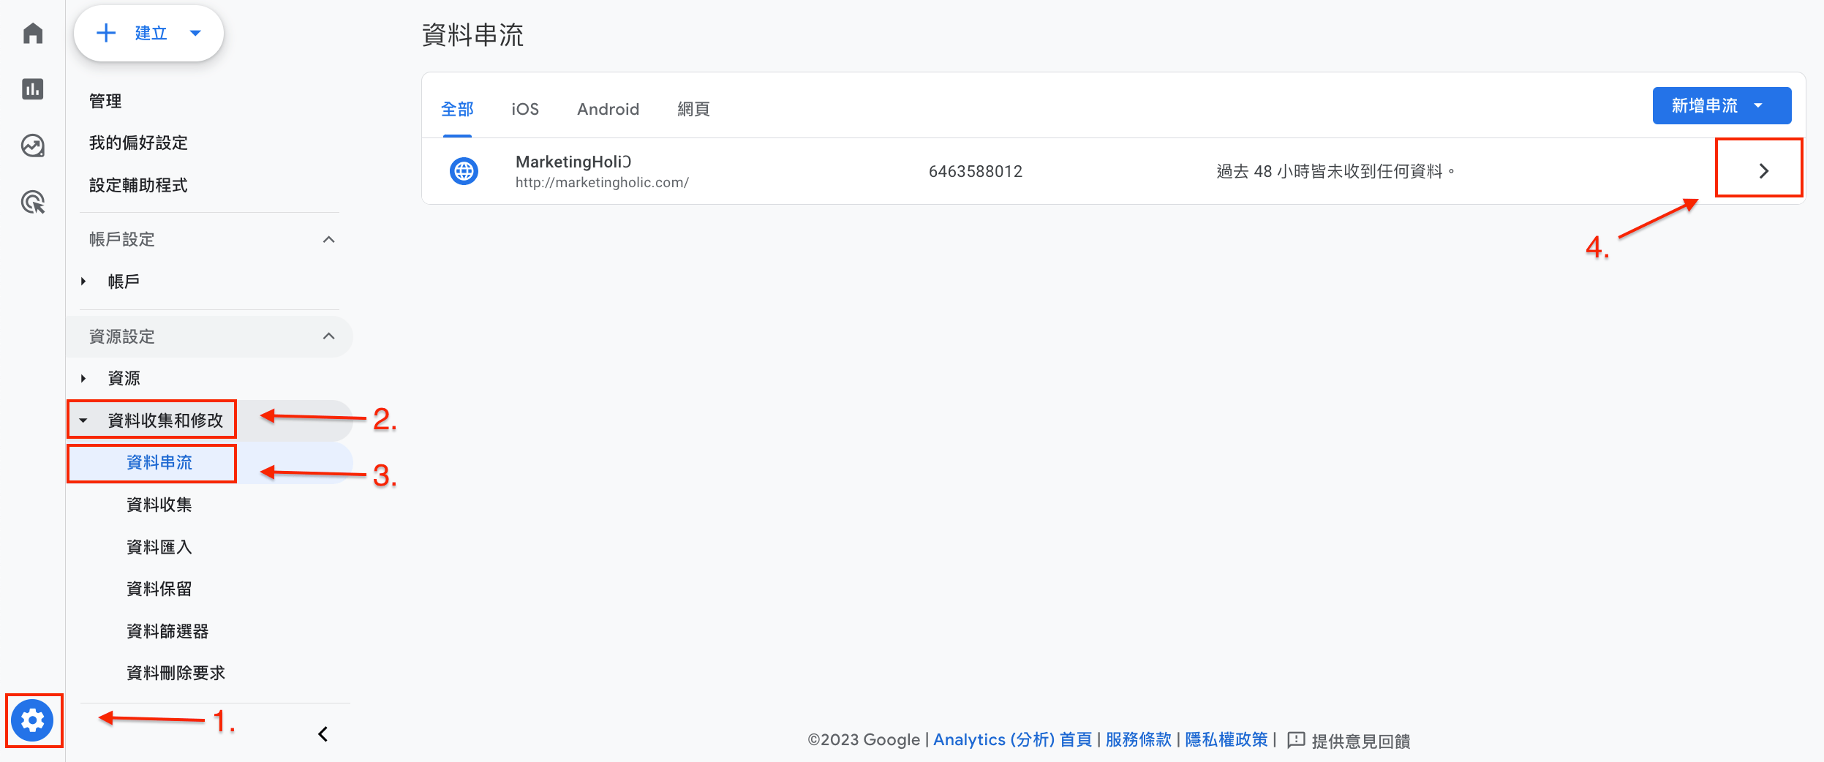Open the Advertising cursor icon
Viewport: 1824px width, 762px height.
pyautogui.click(x=33, y=202)
